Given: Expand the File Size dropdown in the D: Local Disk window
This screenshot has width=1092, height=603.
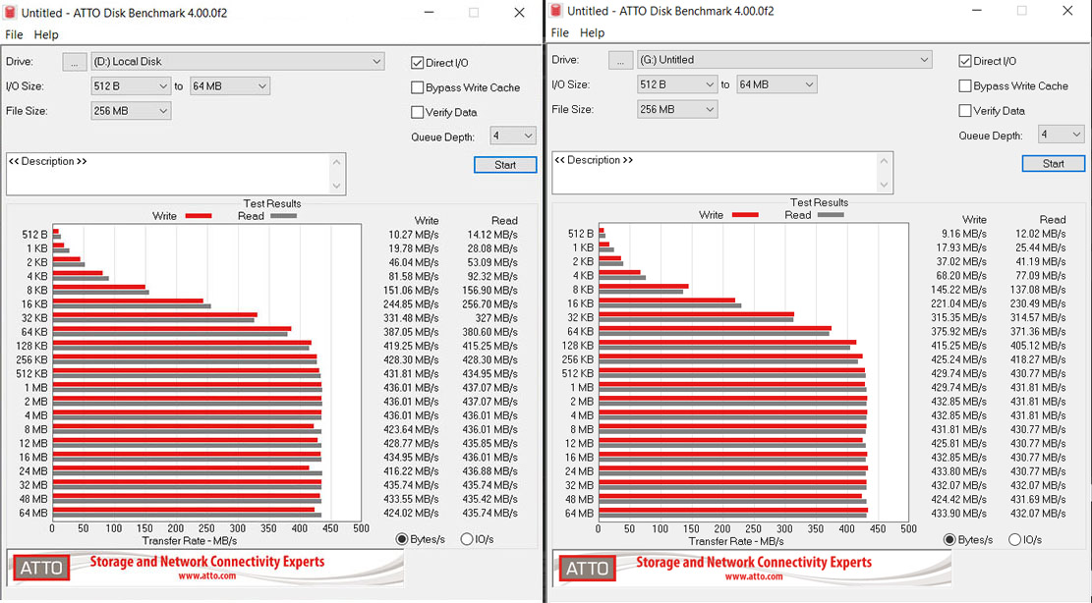Looking at the screenshot, I should pyautogui.click(x=131, y=111).
